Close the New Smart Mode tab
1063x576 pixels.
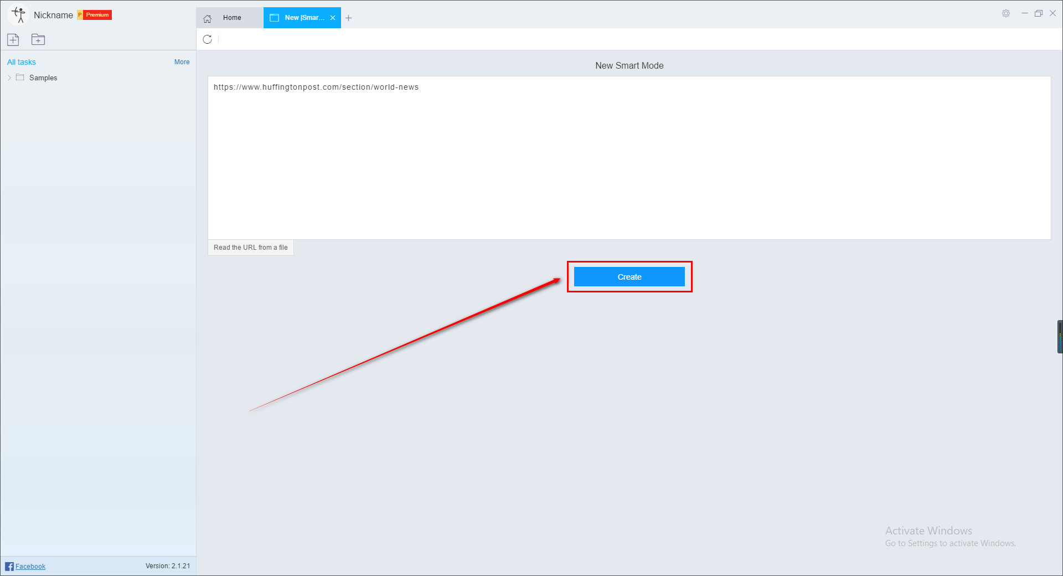click(333, 18)
